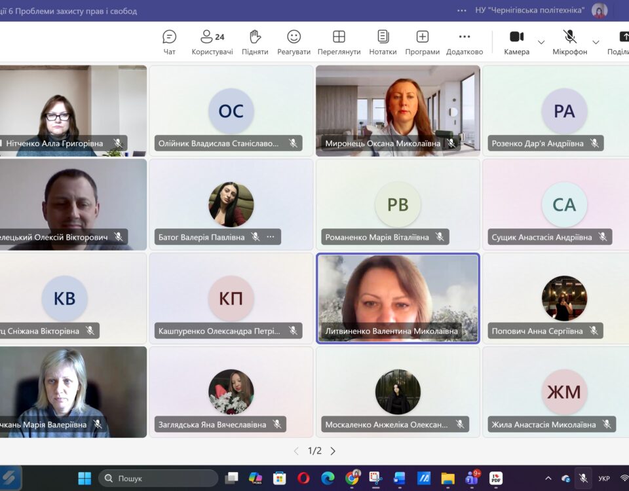Open Додатково more actions menu
Image resolution: width=629 pixels, height=491 pixels.
click(464, 43)
